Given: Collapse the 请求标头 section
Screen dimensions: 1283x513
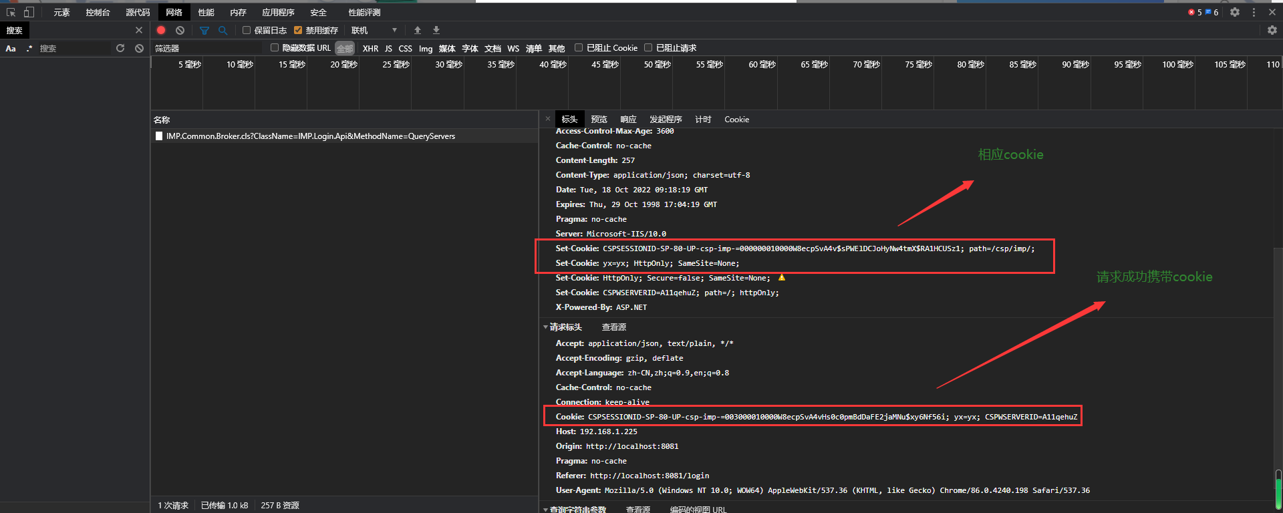Looking at the screenshot, I should 546,327.
